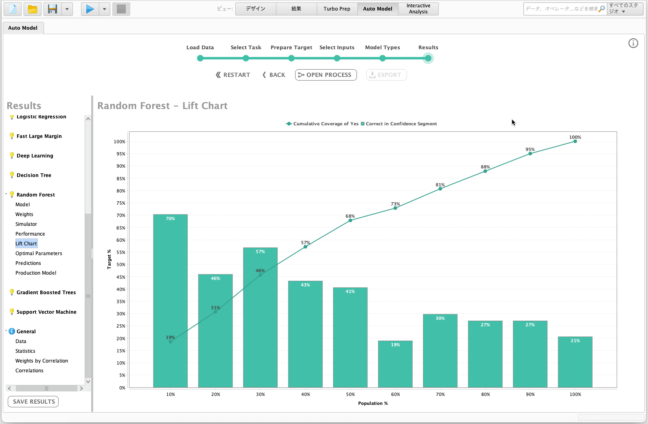Jump to the Select Inputs step dot
The width and height of the screenshot is (648, 424).
pos(337,58)
